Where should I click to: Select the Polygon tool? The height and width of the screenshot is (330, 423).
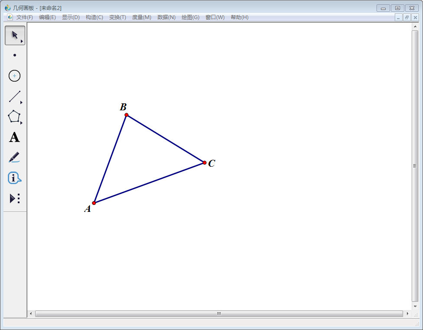coord(14,116)
